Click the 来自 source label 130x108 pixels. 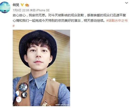(x=33, y=10)
